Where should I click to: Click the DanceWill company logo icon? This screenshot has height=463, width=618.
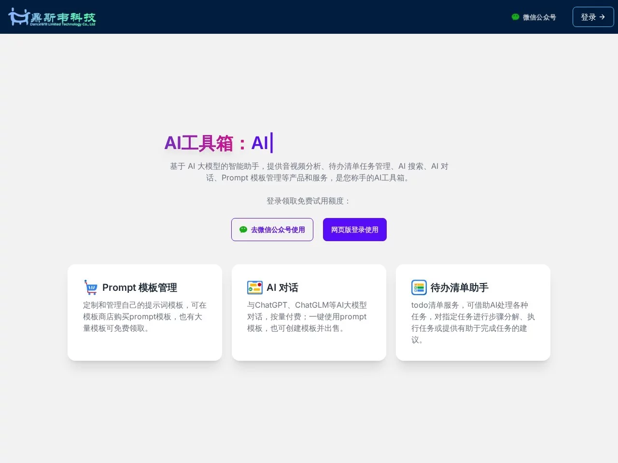tap(19, 17)
